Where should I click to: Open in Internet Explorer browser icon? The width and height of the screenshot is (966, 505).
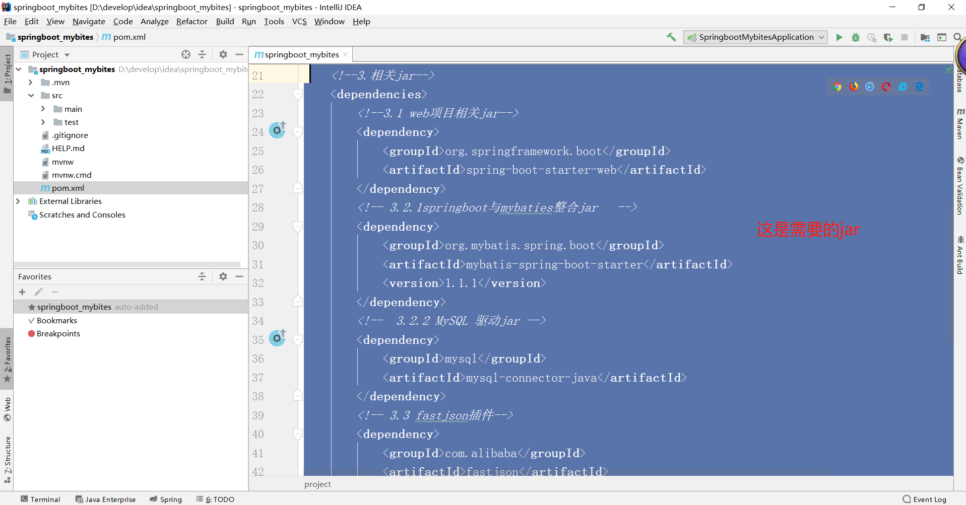(x=903, y=87)
